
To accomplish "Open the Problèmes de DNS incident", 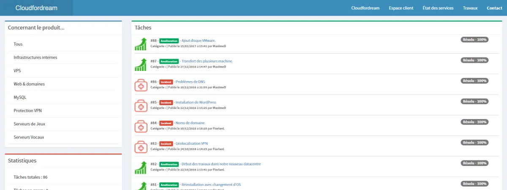I will click(x=190, y=81).
